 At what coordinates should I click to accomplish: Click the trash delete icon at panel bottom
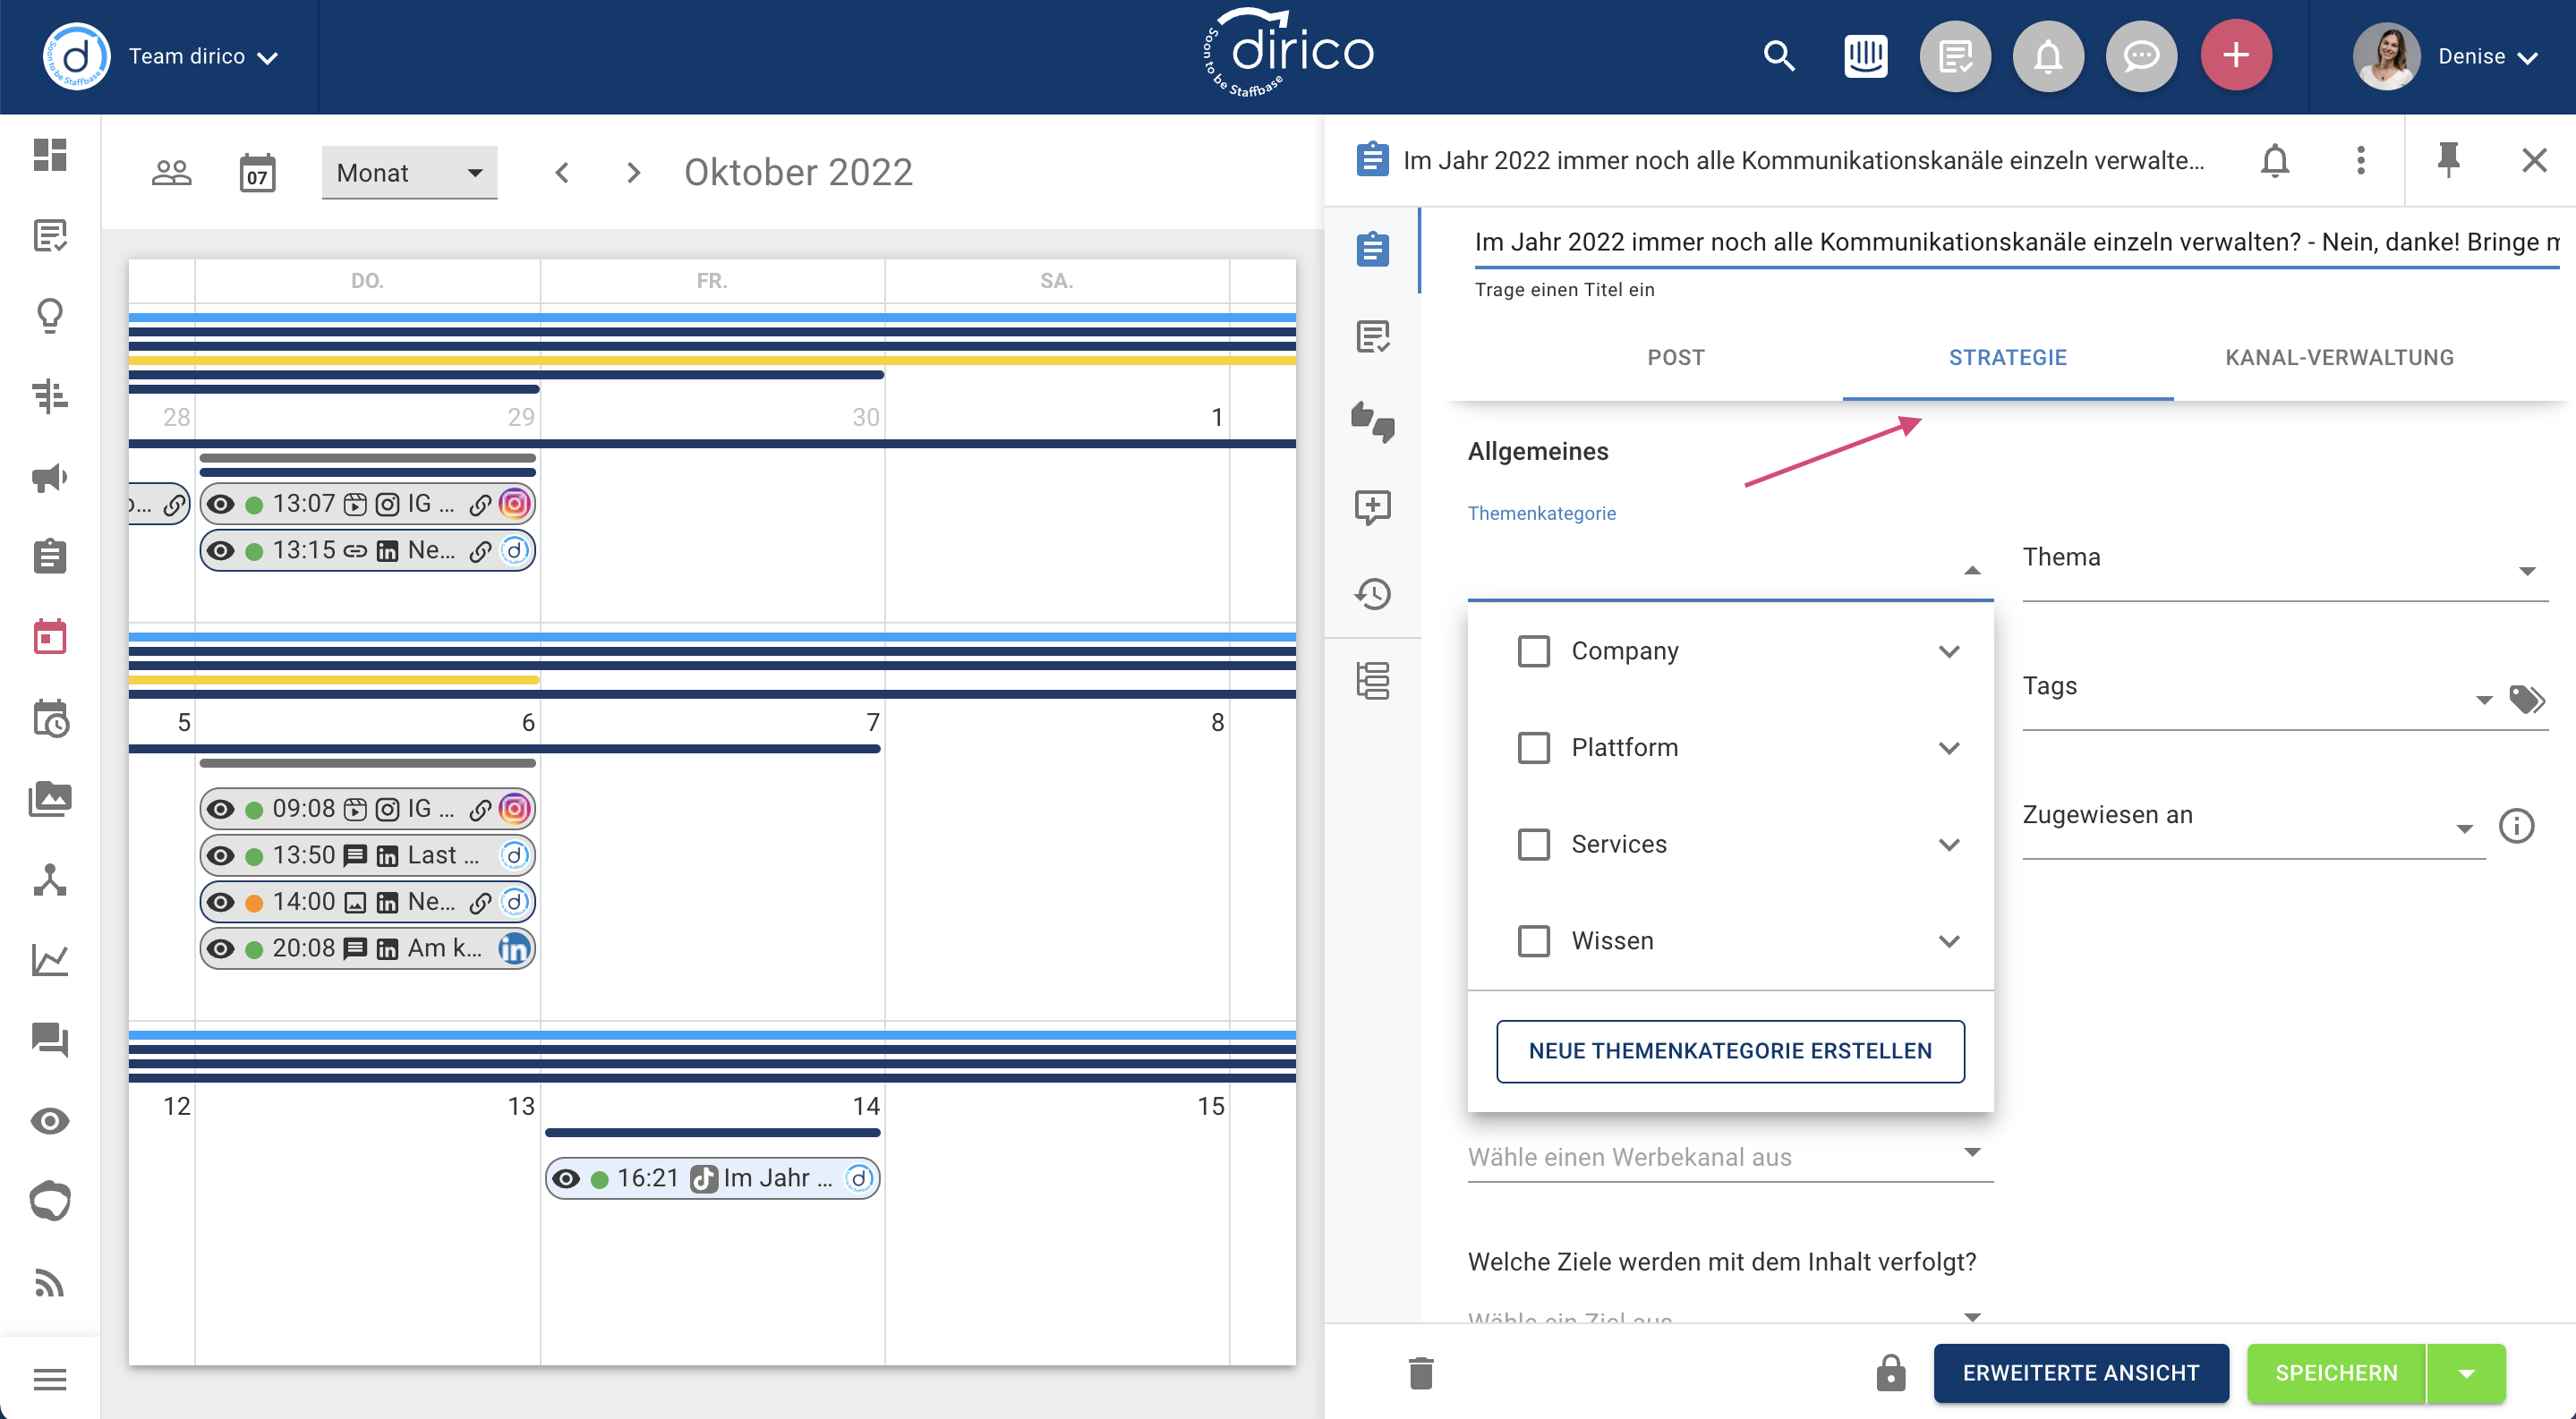[1421, 1373]
